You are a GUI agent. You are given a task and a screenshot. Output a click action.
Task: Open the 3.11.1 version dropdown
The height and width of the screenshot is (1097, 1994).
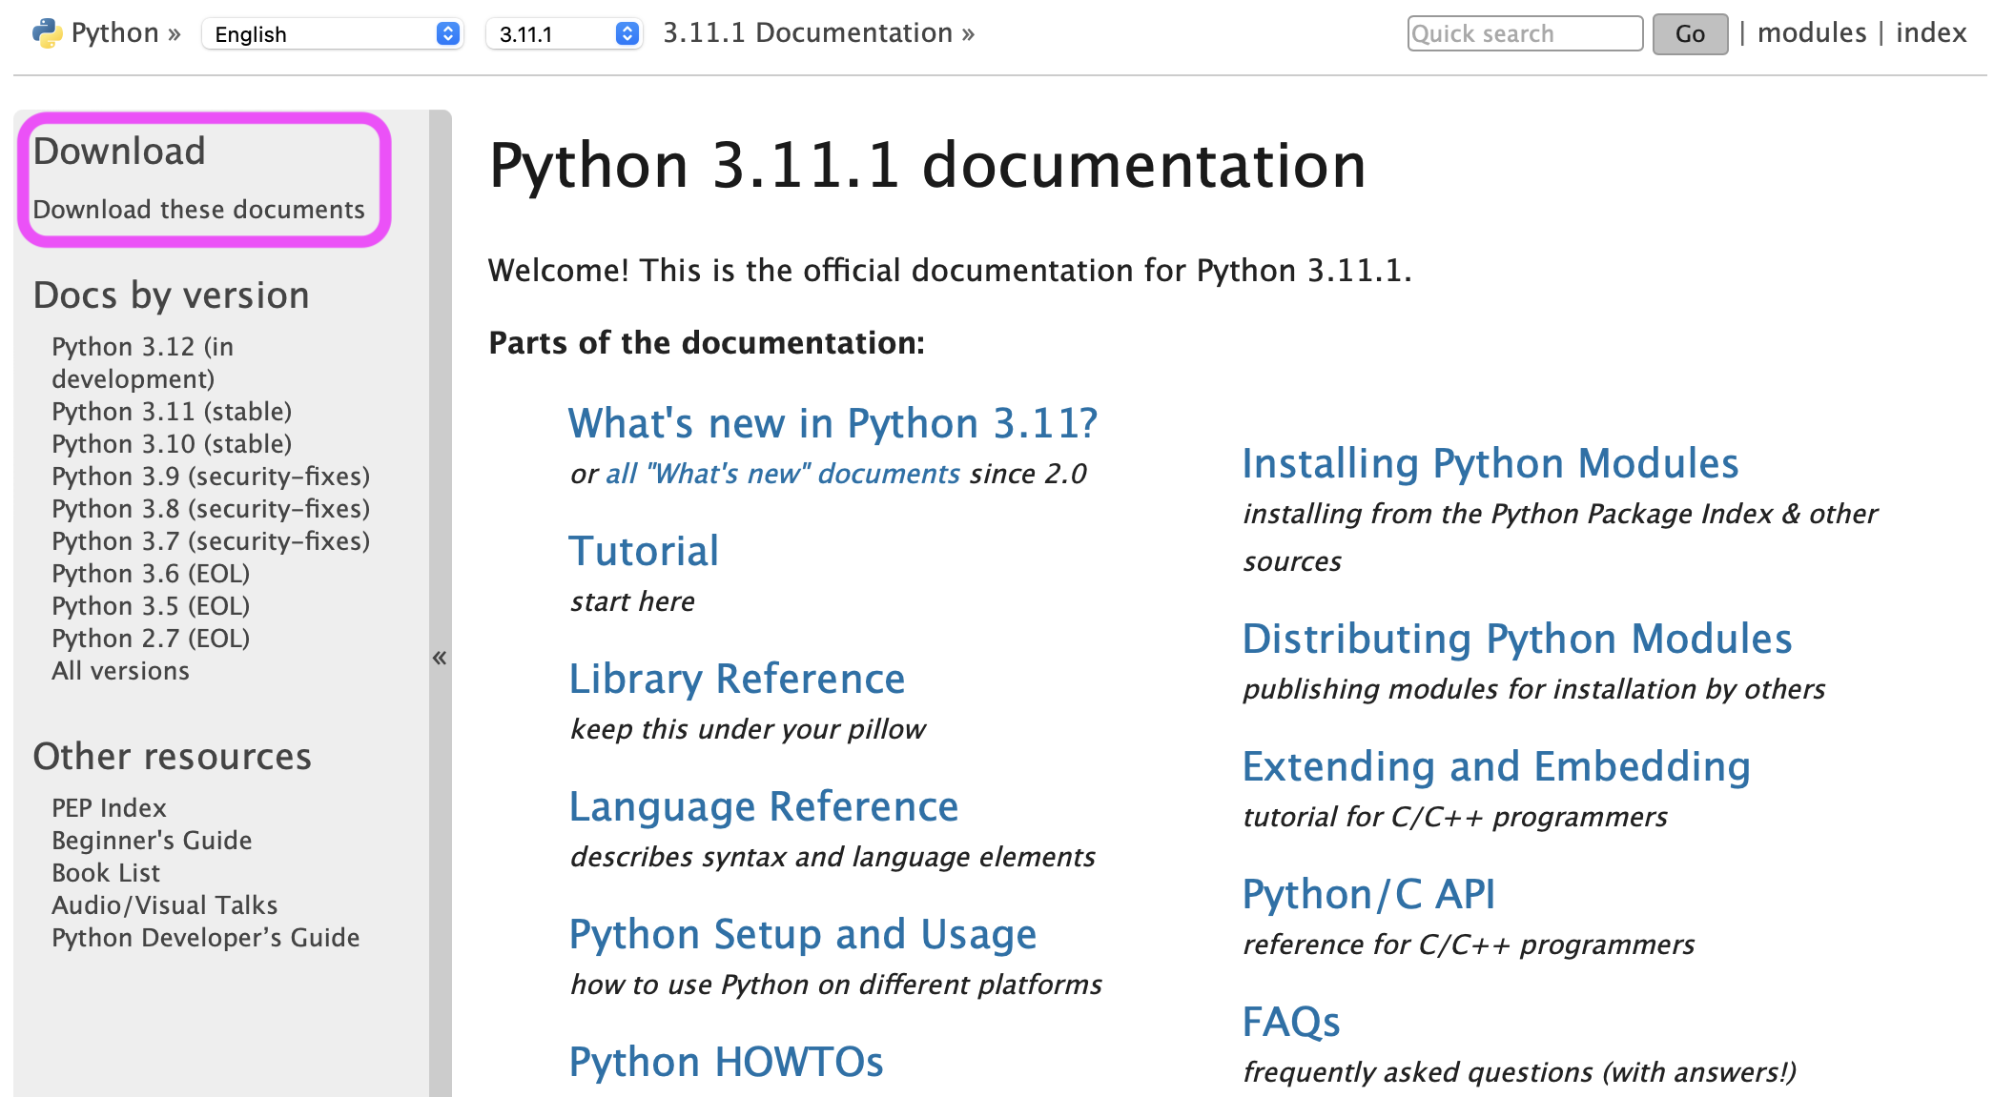(x=564, y=34)
